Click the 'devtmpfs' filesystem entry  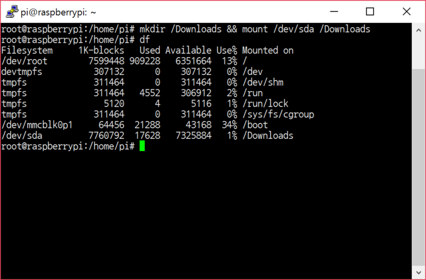click(22, 71)
